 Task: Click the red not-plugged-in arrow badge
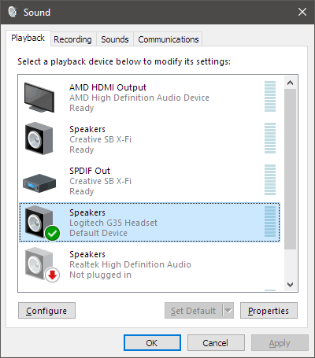(52, 275)
